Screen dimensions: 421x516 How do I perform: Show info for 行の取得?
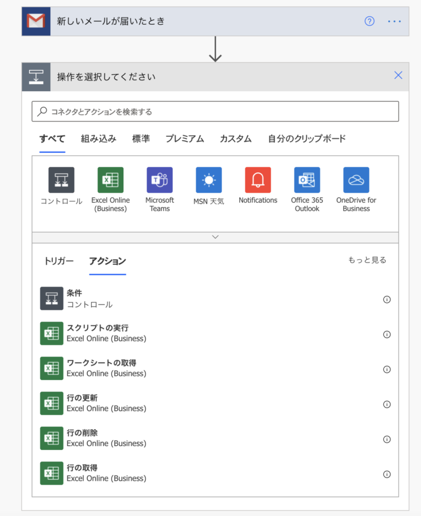pyautogui.click(x=387, y=474)
